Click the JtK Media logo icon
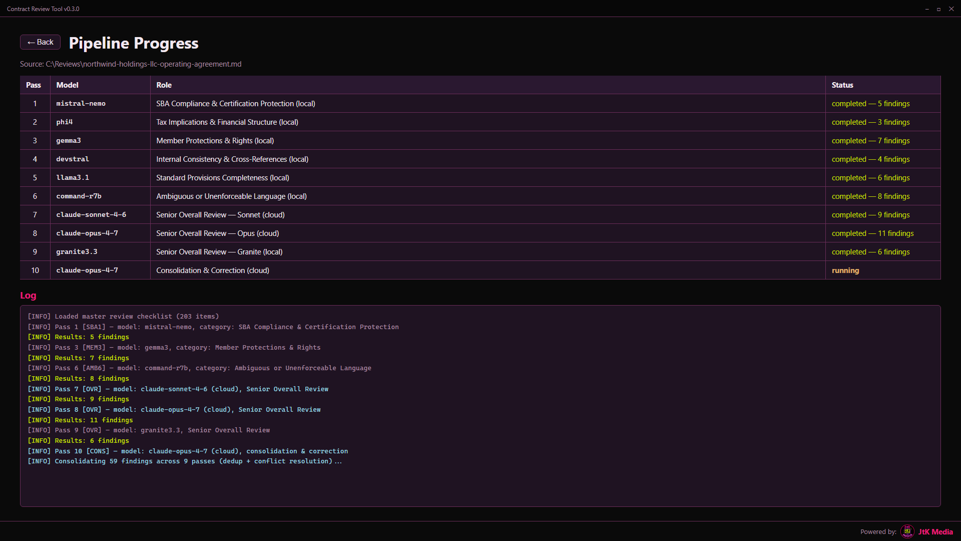Viewport: 961px width, 541px height. pos(907,531)
